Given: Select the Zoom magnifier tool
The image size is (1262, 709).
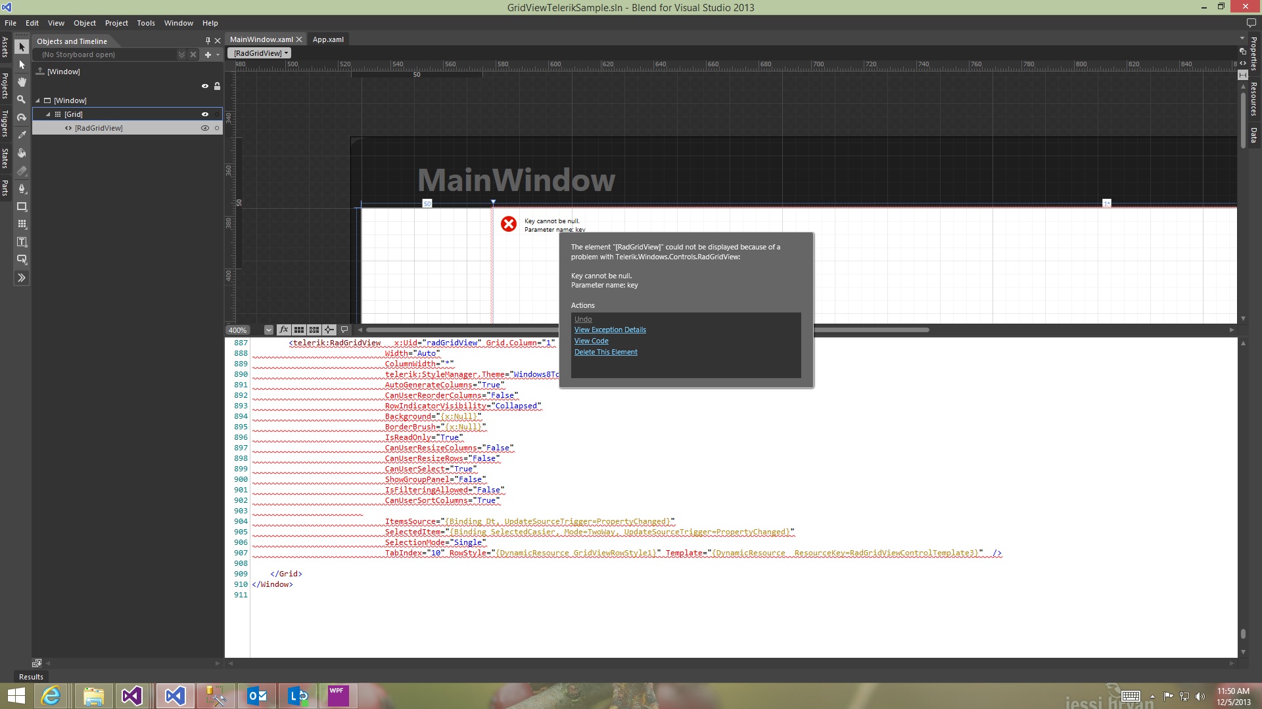Looking at the screenshot, I should point(22,100).
